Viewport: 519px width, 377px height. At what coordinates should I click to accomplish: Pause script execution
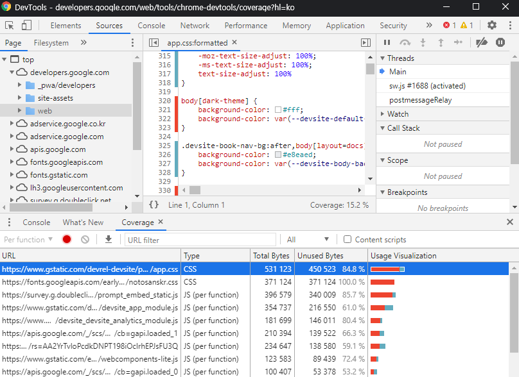point(387,42)
